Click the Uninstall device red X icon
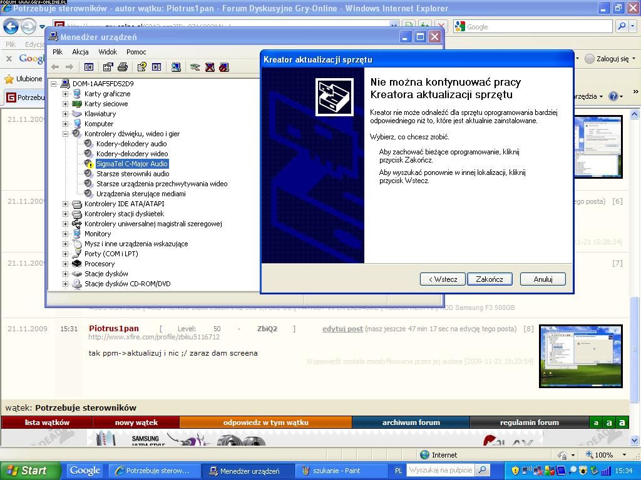641x480 pixels. (210, 67)
